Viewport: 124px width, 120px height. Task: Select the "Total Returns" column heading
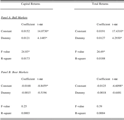coord(100,4)
